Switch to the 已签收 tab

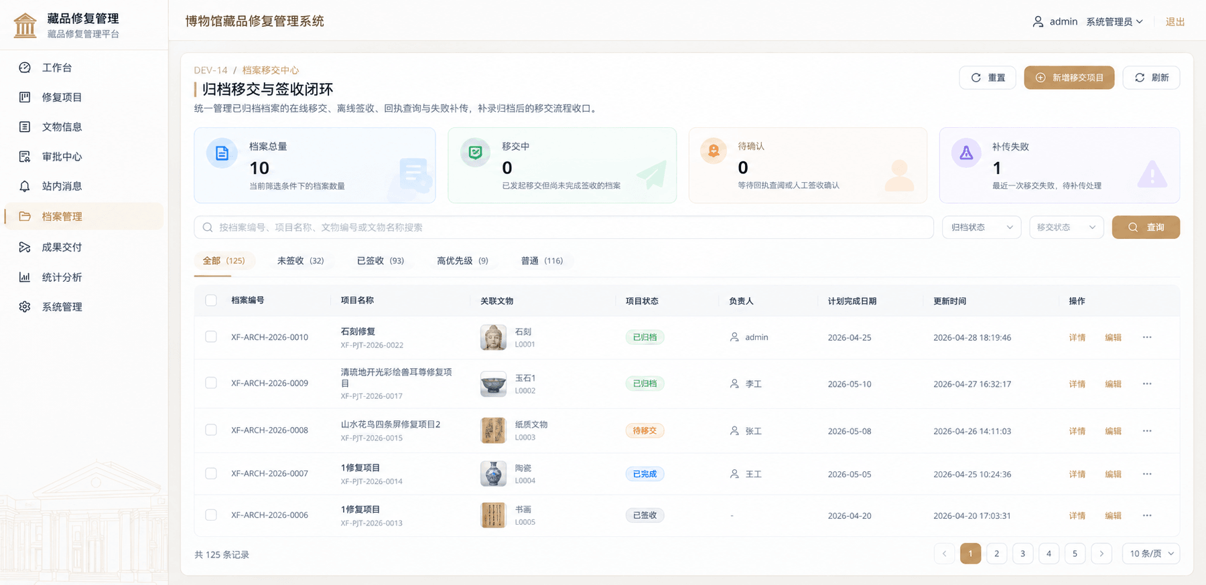pos(380,261)
